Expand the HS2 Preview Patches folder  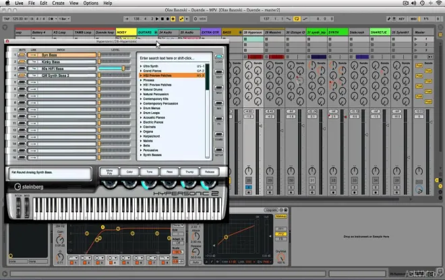pyautogui.click(x=141, y=76)
